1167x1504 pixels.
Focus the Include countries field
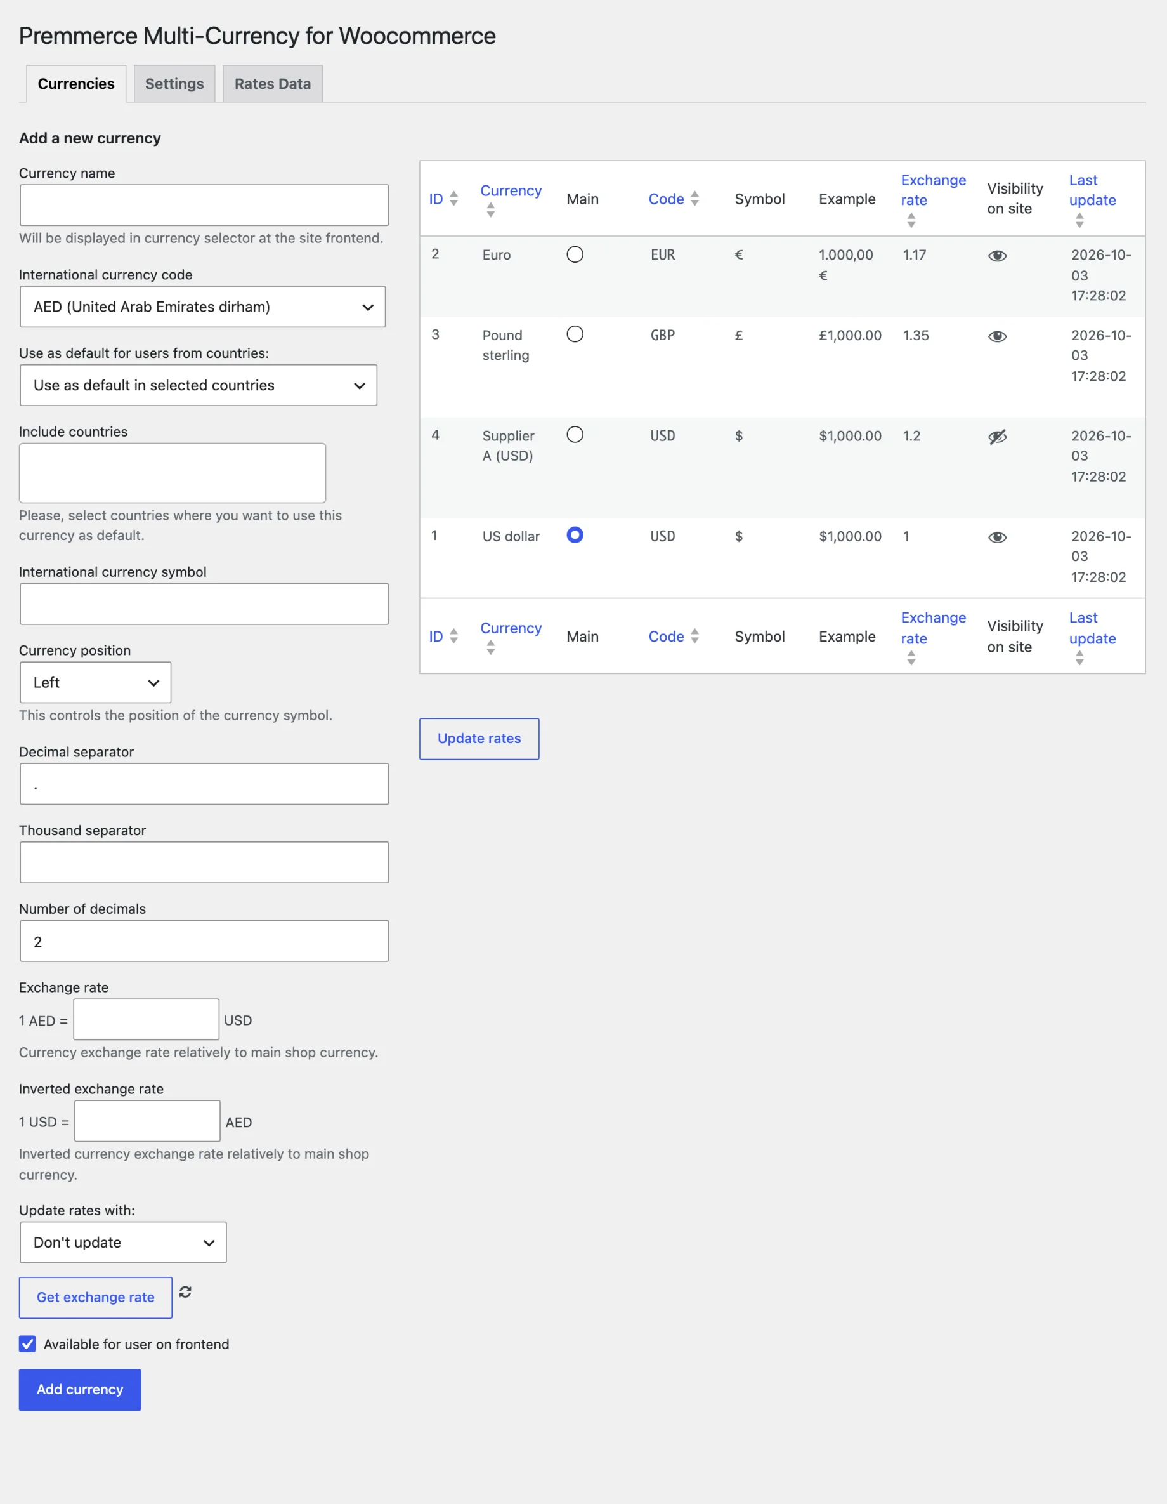pos(173,473)
